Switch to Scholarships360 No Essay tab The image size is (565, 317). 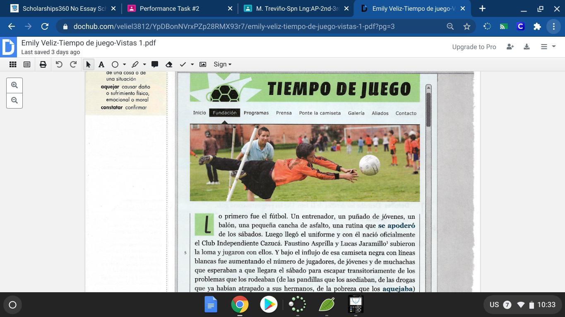tap(64, 9)
